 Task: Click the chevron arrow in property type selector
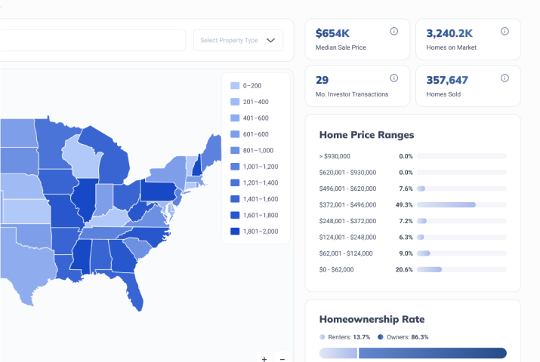tap(271, 41)
